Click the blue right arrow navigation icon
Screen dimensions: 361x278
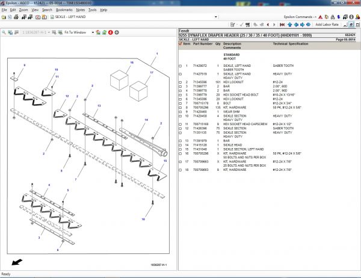coord(302,25)
